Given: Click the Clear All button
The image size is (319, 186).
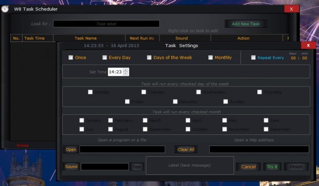Looking at the screenshot, I should coord(186,150).
